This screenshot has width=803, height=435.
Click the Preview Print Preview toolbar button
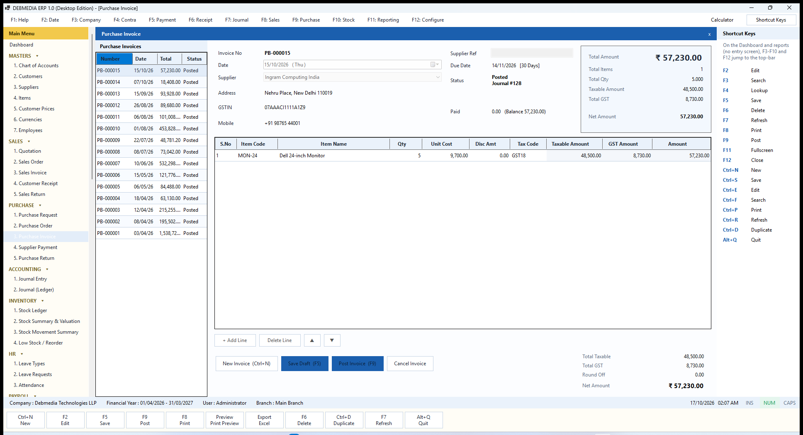point(224,420)
